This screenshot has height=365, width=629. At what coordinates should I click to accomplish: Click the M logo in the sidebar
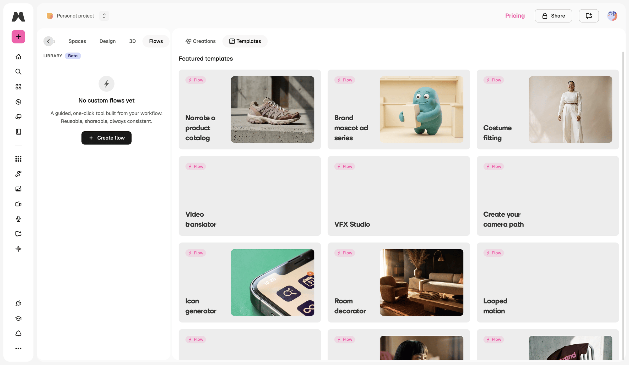click(18, 17)
